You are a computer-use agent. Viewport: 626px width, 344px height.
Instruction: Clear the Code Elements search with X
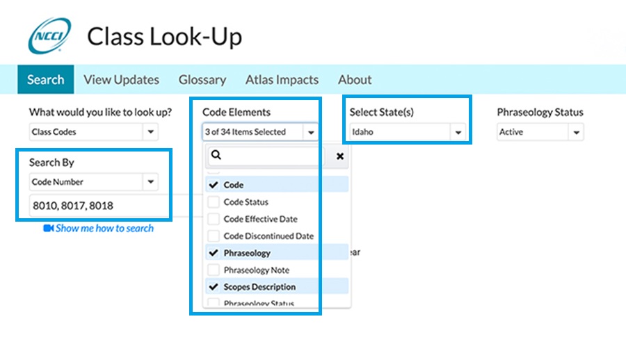click(339, 156)
